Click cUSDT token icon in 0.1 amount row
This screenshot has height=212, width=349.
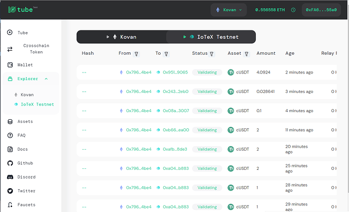231,111
